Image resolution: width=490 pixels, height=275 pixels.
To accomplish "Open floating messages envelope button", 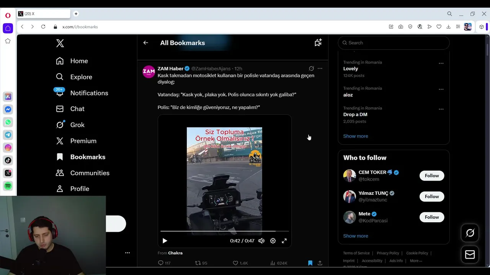I will coord(470,255).
